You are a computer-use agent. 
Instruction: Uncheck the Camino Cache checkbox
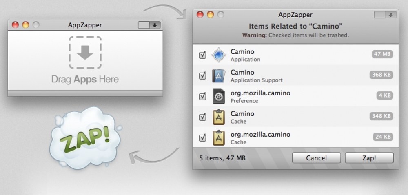point(202,117)
